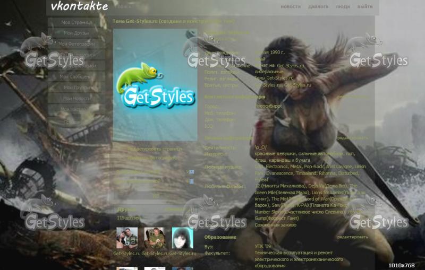425x270 pixels.
Task: Open the dark-haired girl's friend avatar
Action: (x=182, y=238)
